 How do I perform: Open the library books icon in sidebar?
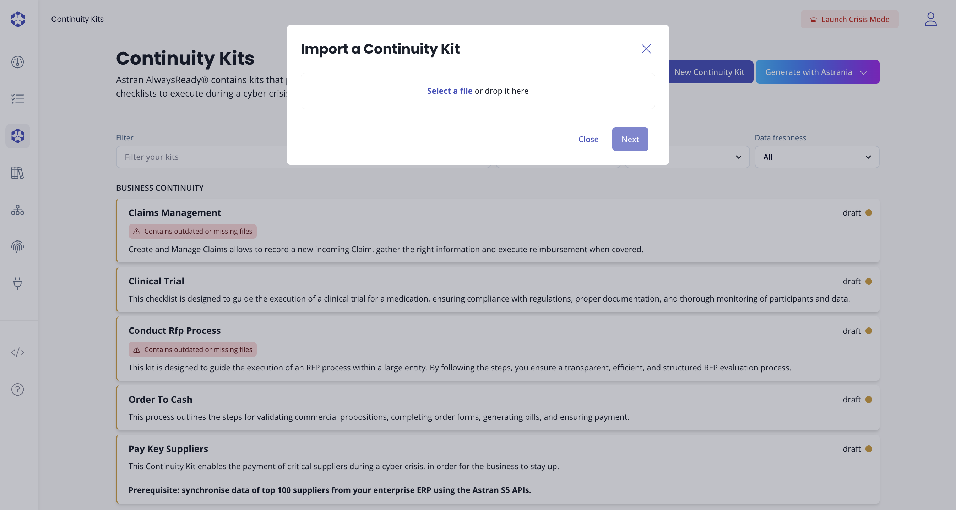coord(17,173)
